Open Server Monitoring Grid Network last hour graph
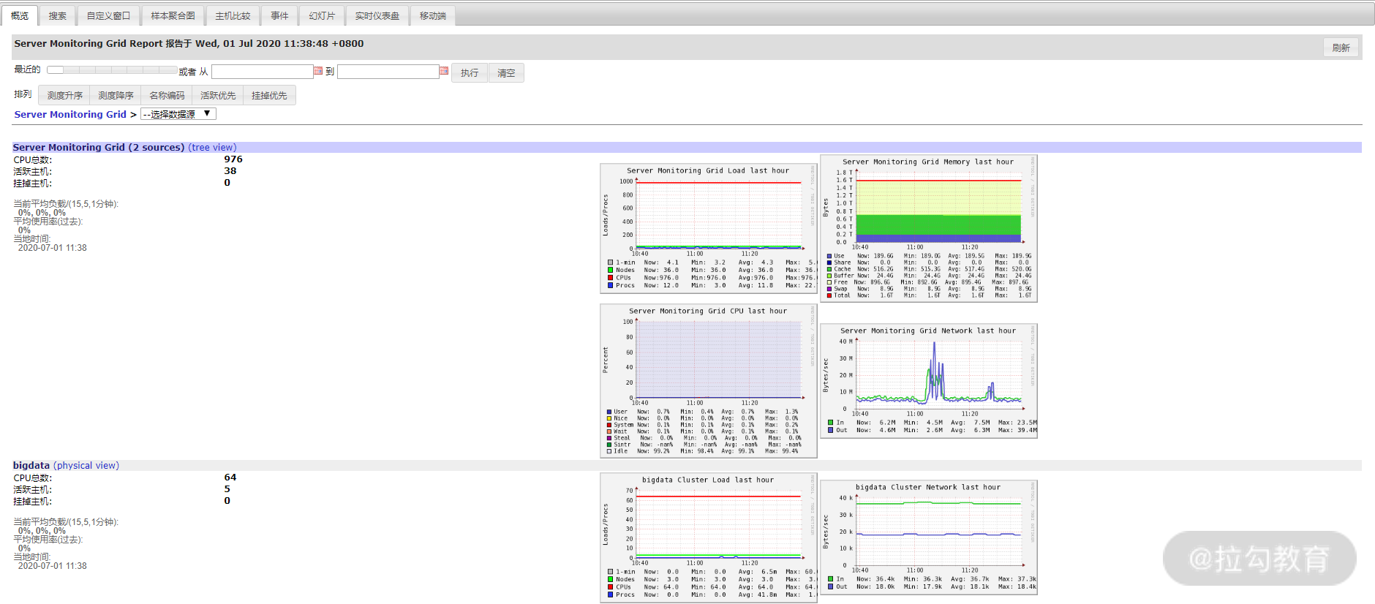 929,381
